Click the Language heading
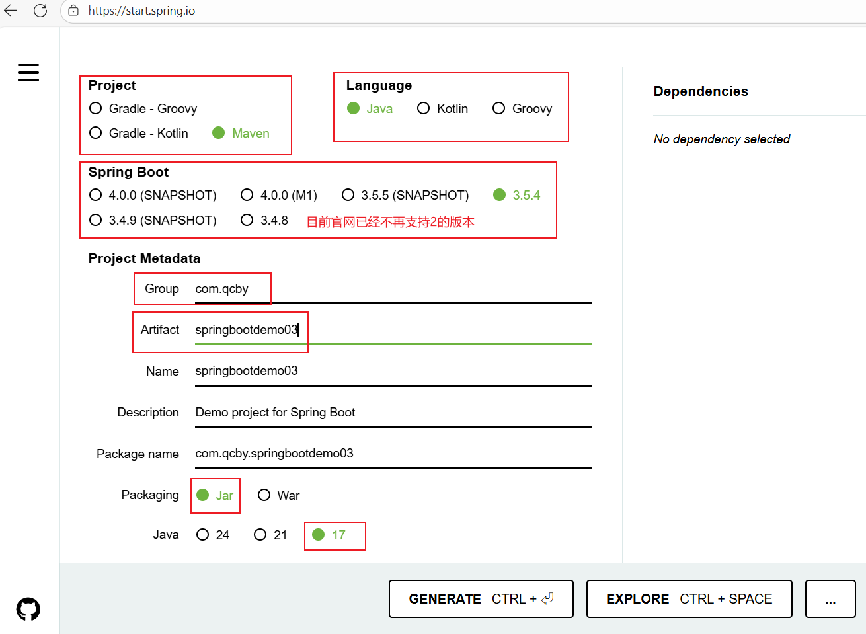Image resolution: width=866 pixels, height=634 pixels. (379, 85)
